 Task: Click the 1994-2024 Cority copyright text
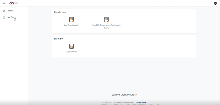point(109,102)
